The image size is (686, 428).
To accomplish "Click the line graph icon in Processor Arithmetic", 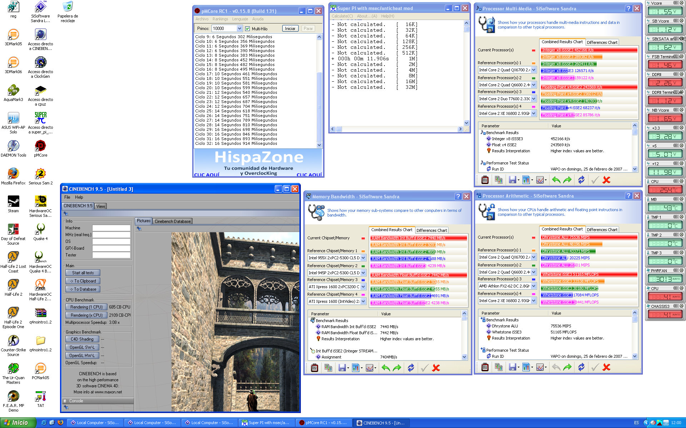I will pos(540,367).
